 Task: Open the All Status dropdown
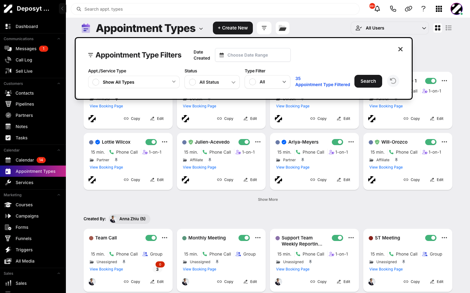[212, 82]
